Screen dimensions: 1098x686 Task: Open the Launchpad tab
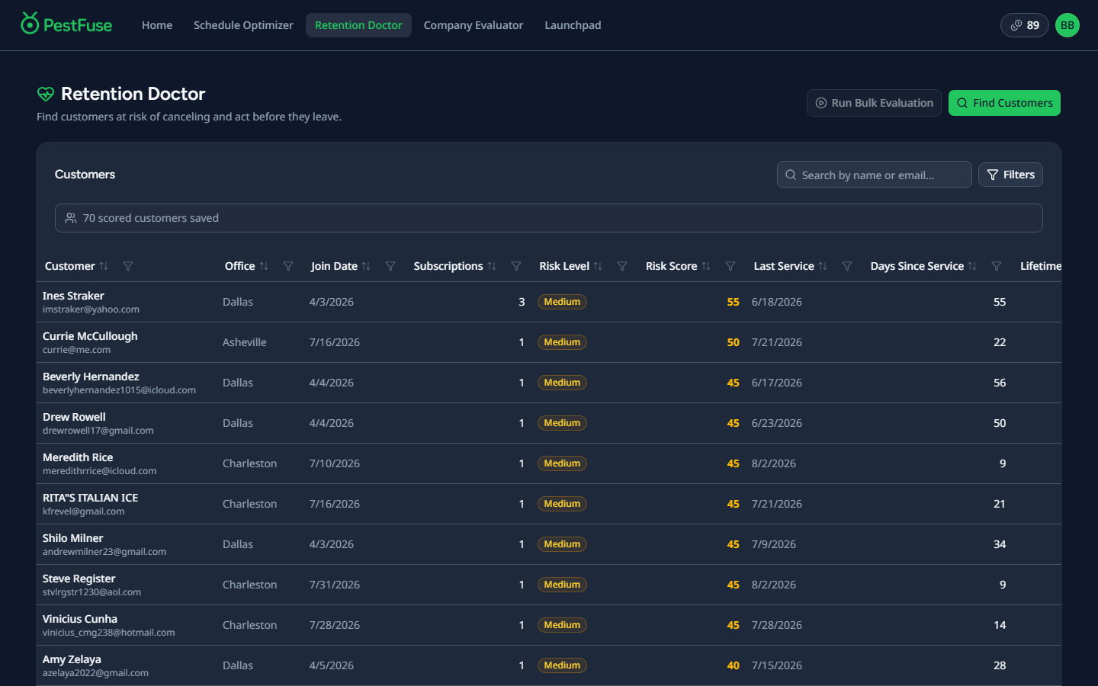click(573, 25)
